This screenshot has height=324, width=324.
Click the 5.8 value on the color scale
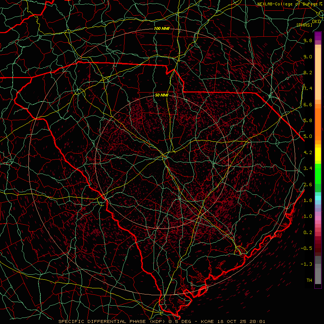(x=308, y=120)
